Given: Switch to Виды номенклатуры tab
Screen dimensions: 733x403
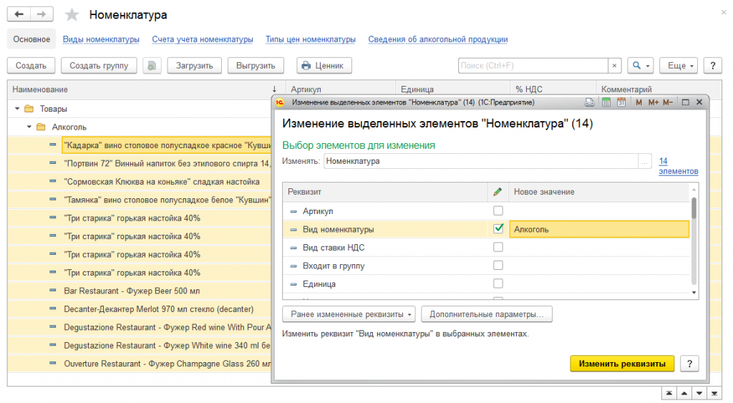Looking at the screenshot, I should tap(101, 39).
